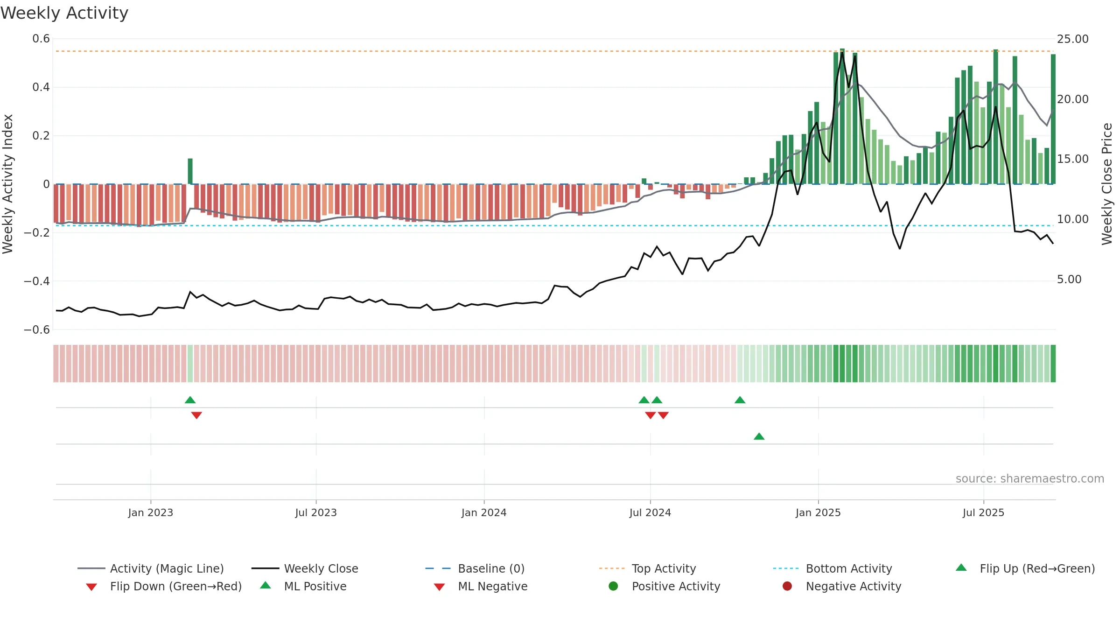Click the Jul 2023 axis label
Screen dimensions: 1120x630
click(x=316, y=512)
